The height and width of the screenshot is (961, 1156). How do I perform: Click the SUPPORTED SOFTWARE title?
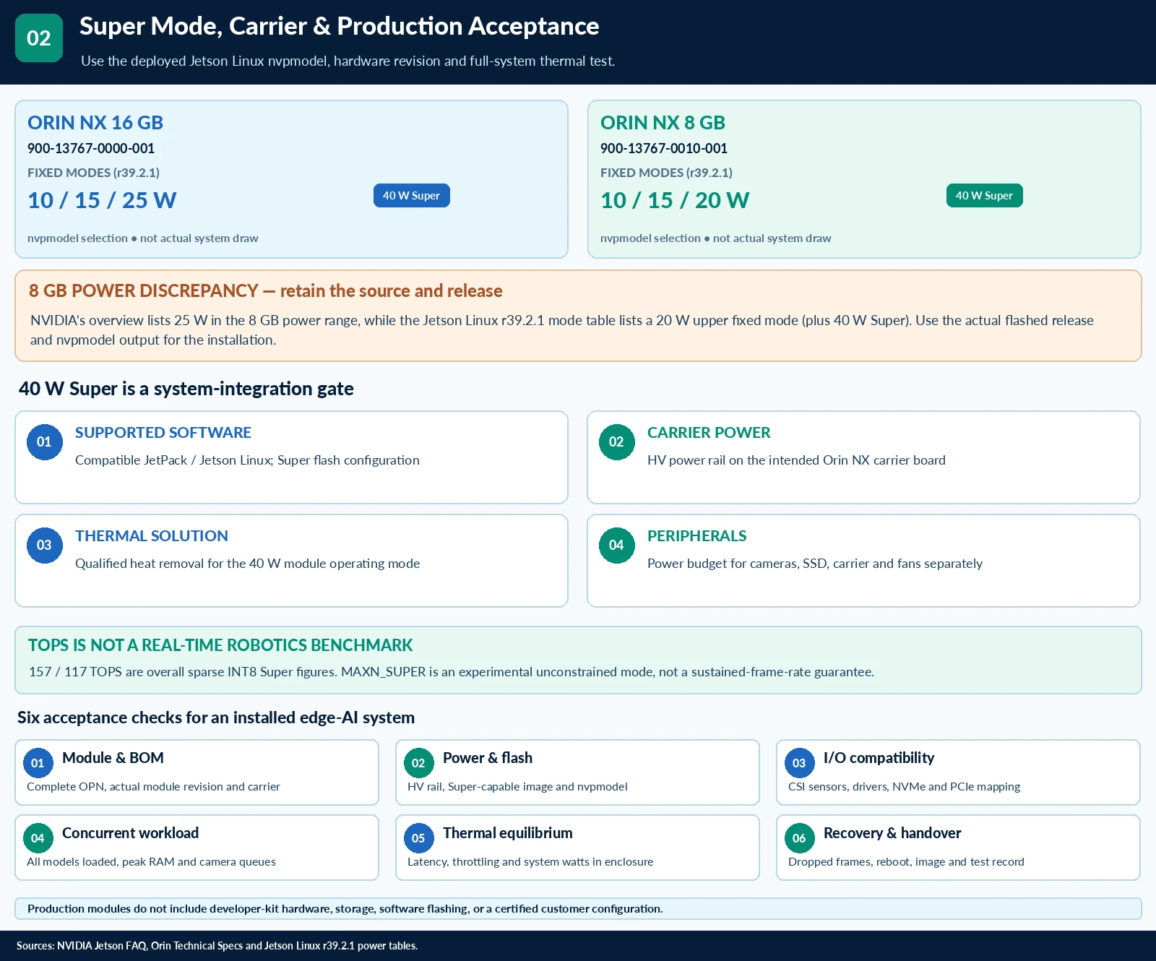pos(163,433)
